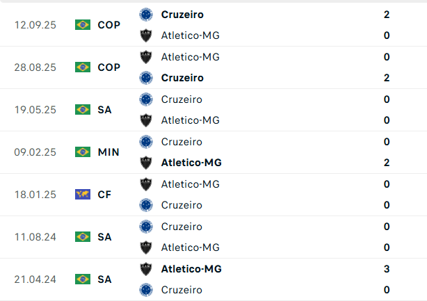427x301 pixels.
Task: Click the MIN competition label
Action: tap(108, 152)
